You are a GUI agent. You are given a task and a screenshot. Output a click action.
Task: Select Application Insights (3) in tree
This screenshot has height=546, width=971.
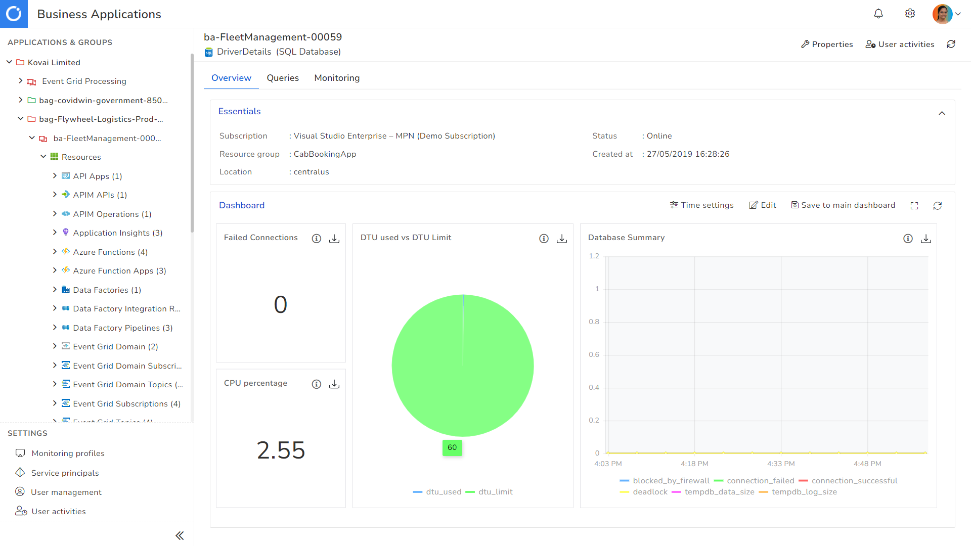click(x=118, y=233)
